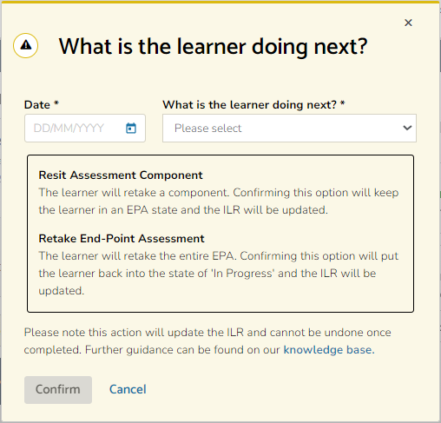Click the asterisk beside the dropdown label
Image resolution: width=441 pixels, height=423 pixels.
click(x=342, y=103)
